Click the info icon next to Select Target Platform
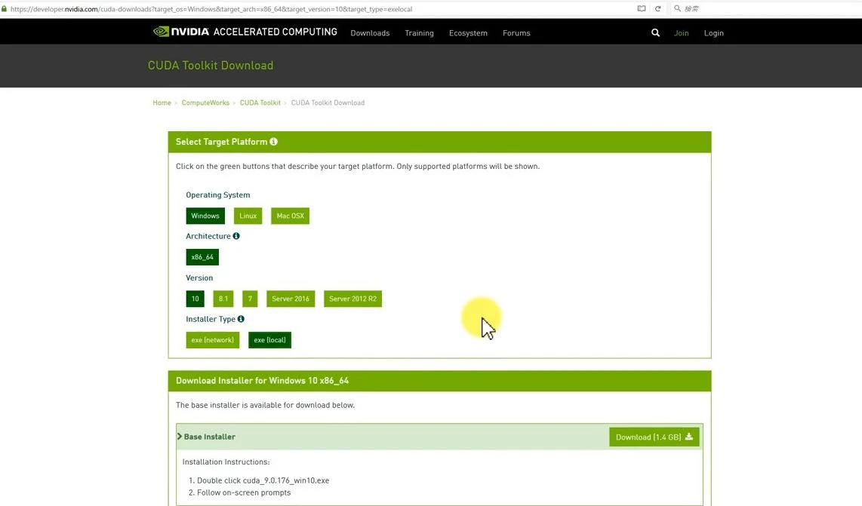This screenshot has width=862, height=506. pyautogui.click(x=273, y=142)
